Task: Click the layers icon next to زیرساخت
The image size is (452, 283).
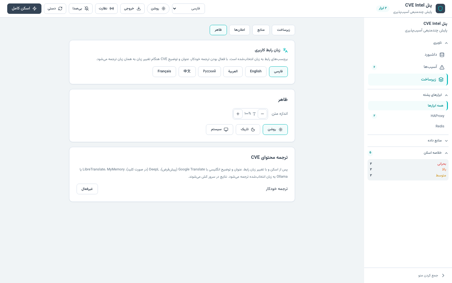Action: click(441, 80)
